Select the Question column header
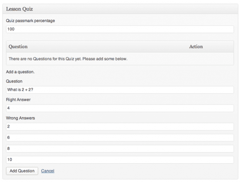Image resolution: width=241 pixels, height=182 pixels. (x=18, y=46)
